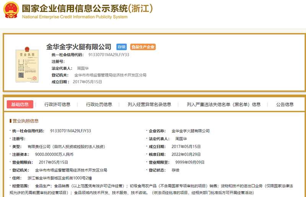Select the header credit code 91330701MA29LFJY33

(x=109, y=55)
